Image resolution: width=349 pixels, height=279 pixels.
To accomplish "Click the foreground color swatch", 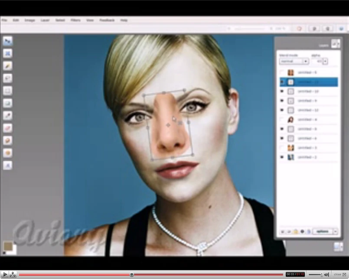I will click(7, 246).
